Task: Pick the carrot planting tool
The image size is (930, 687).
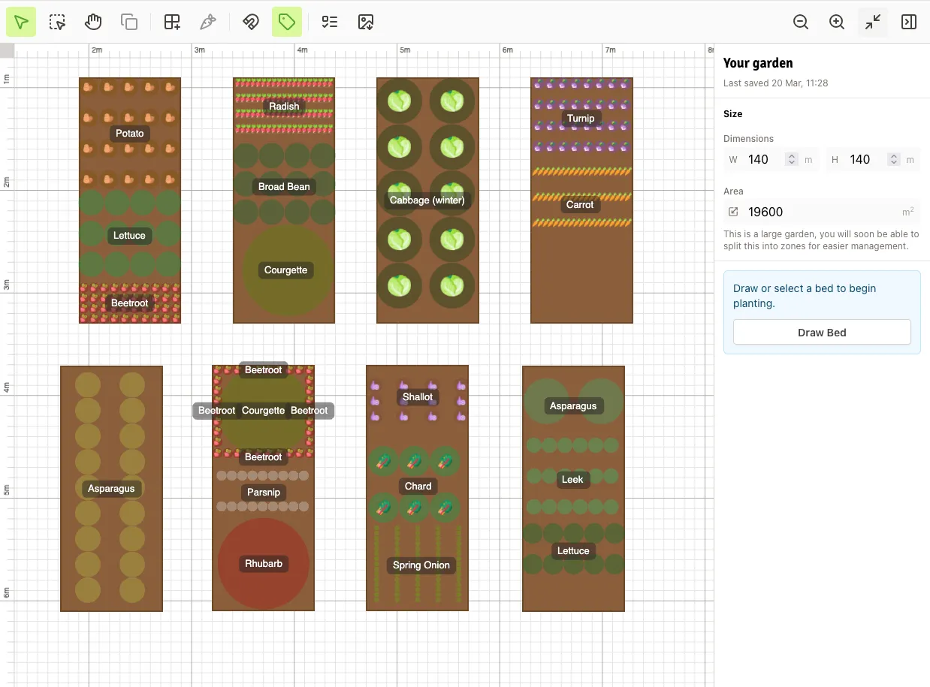Action: click(207, 22)
